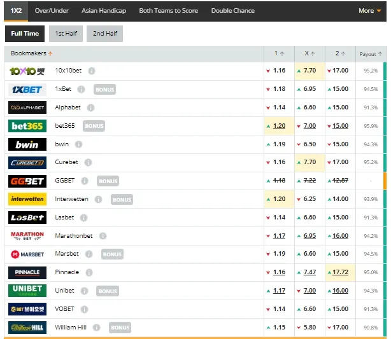Sort by Bookmakers column header
Viewport: 391px width, 339px height.
[x=32, y=54]
